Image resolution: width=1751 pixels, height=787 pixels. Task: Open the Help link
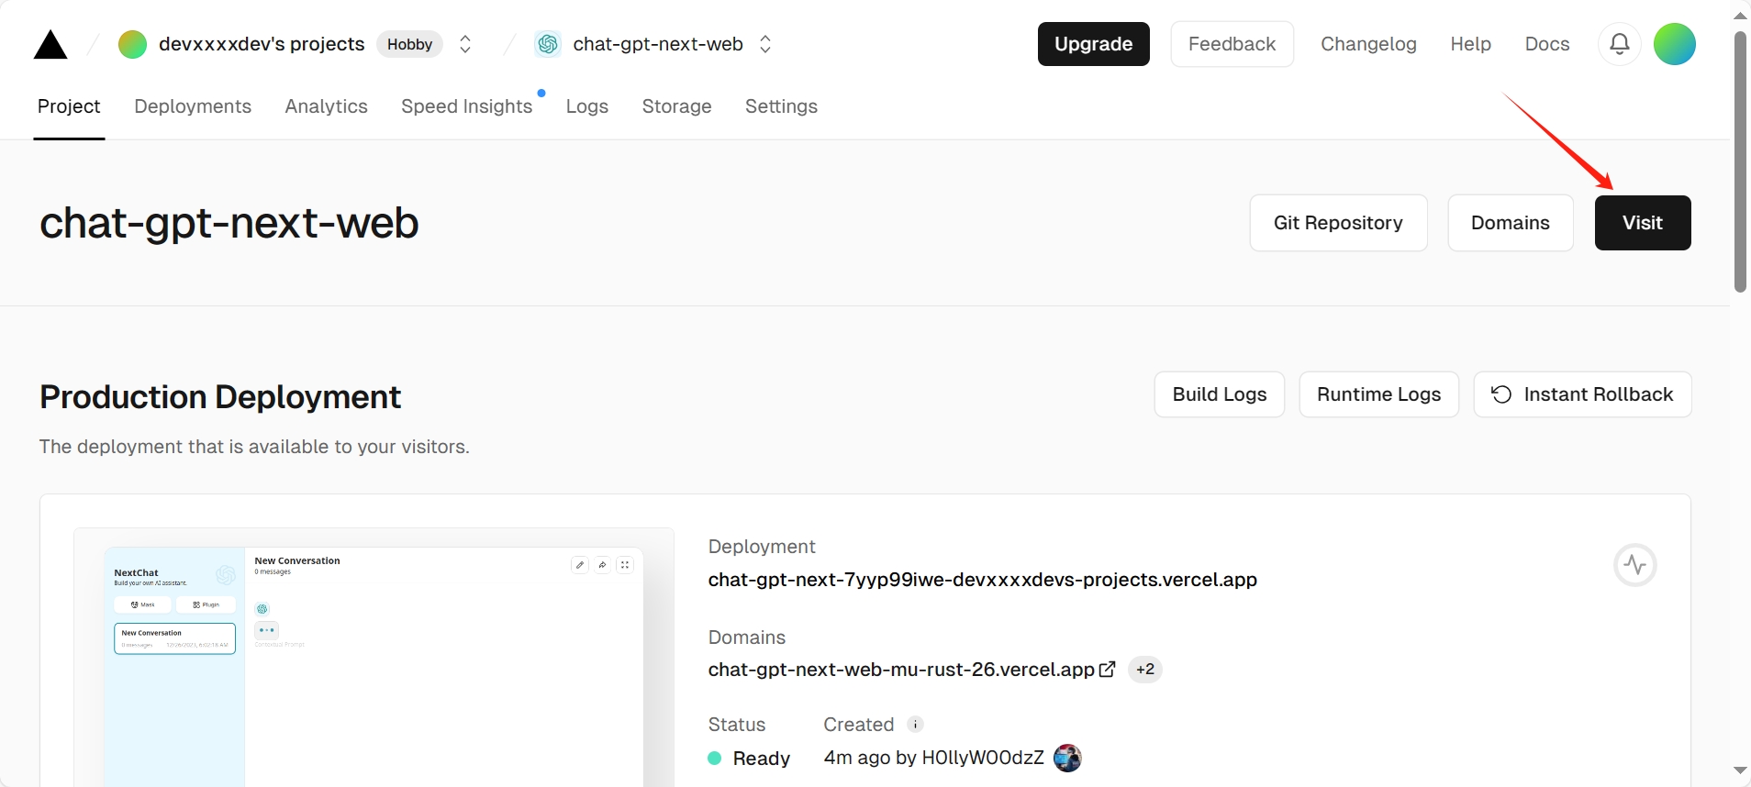click(x=1470, y=44)
